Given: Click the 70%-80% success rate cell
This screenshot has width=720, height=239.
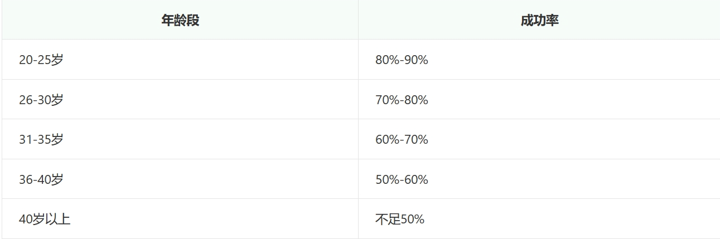Looking at the screenshot, I should pyautogui.click(x=539, y=99).
